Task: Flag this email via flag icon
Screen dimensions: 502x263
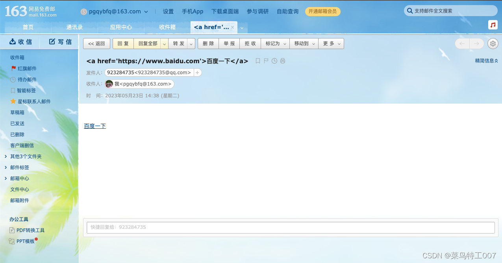Action: pyautogui.click(x=266, y=61)
